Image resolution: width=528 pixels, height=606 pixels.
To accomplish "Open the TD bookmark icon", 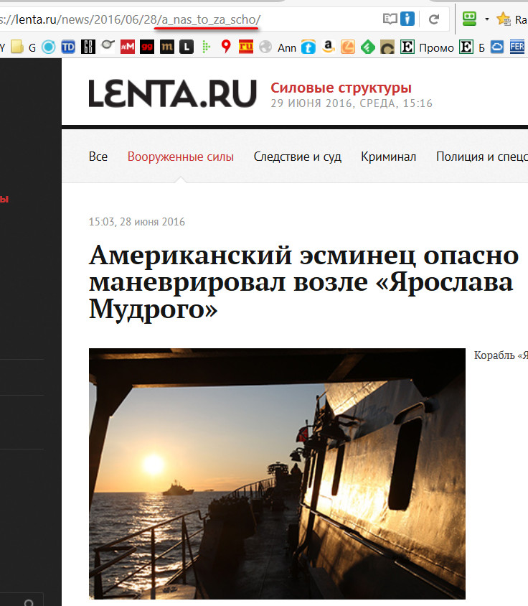I will (68, 47).
